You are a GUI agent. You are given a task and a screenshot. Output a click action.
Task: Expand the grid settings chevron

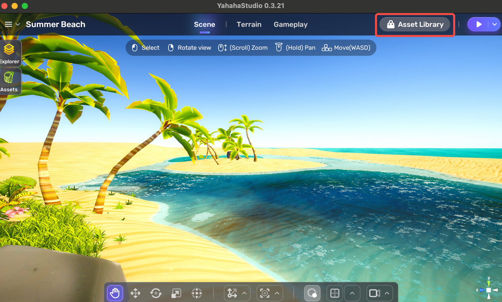(x=352, y=293)
